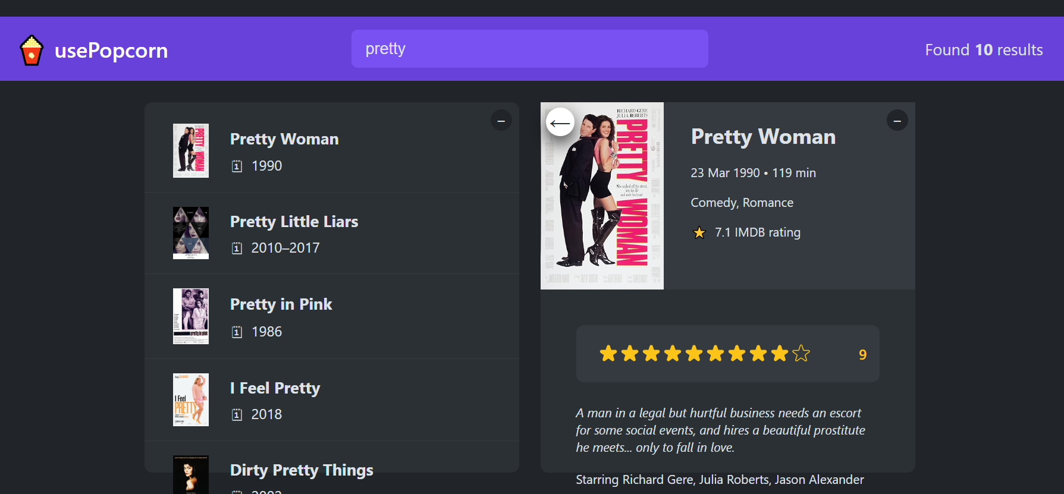Click the Pretty in Pink poster thumbnail
Image resolution: width=1064 pixels, height=494 pixels.
[190, 316]
